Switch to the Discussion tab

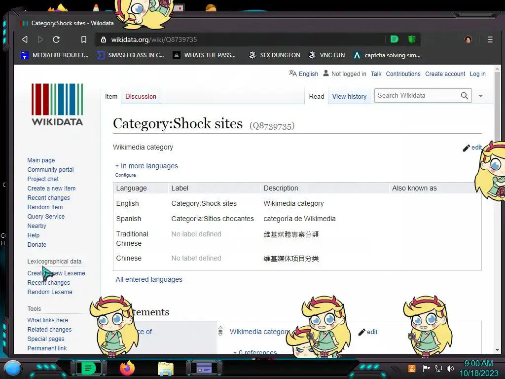[141, 96]
